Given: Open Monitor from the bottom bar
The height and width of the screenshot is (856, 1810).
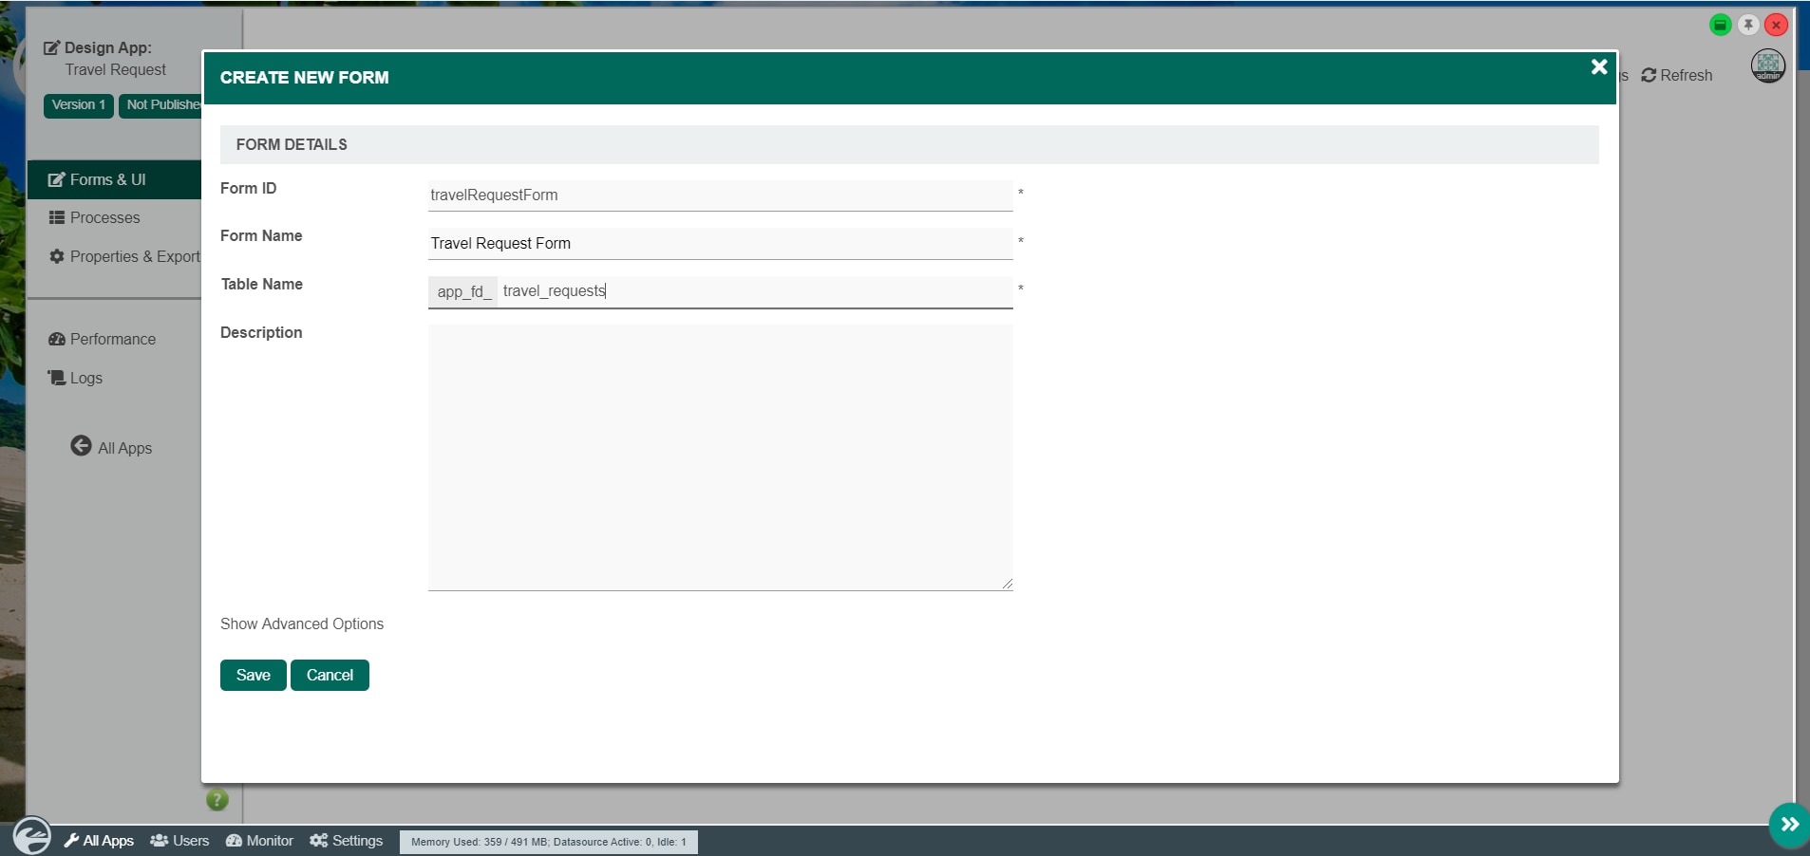Looking at the screenshot, I should coord(259,840).
